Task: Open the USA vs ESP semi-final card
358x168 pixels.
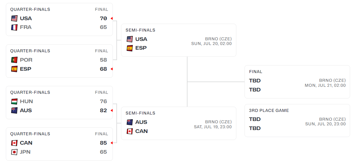Action: click(179, 40)
